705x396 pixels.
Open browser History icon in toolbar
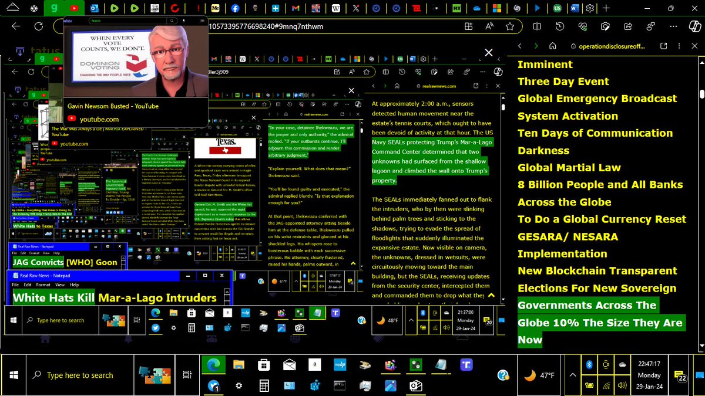[x=559, y=26]
